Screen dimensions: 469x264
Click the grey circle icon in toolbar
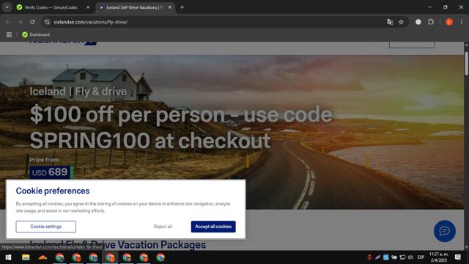418,22
